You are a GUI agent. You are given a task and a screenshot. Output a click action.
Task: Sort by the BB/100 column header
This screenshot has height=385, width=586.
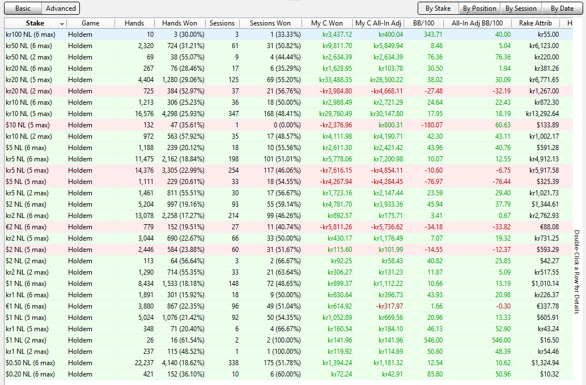coord(424,23)
